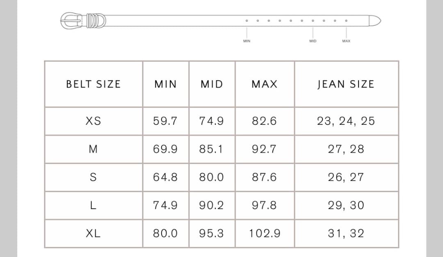This screenshot has width=443, height=257.
Task: Click the L belt size row label
Action: pos(94,205)
